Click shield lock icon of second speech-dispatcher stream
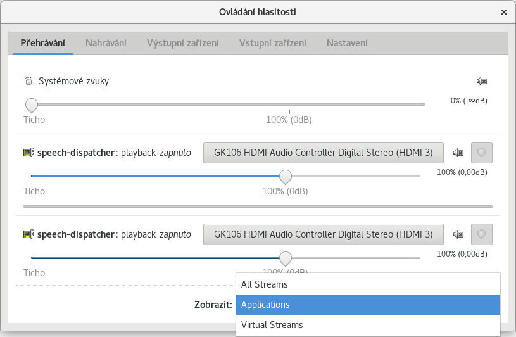516x337 pixels. [482, 234]
